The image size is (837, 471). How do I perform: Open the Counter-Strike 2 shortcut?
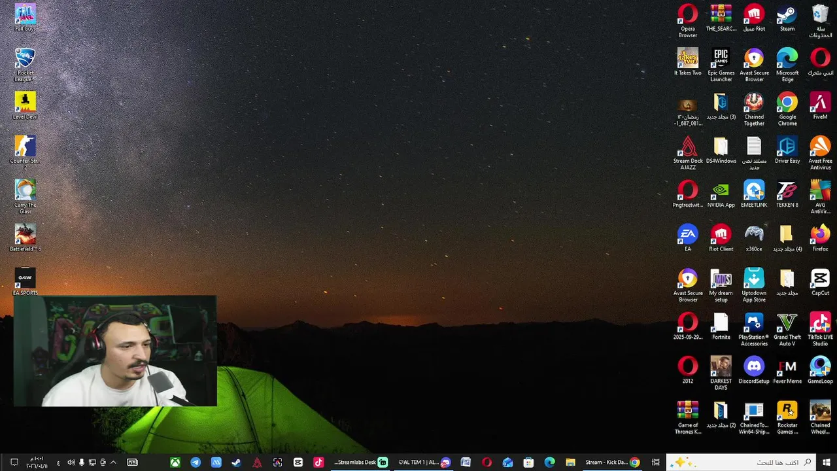[26, 152]
